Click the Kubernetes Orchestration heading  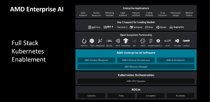[136, 75]
